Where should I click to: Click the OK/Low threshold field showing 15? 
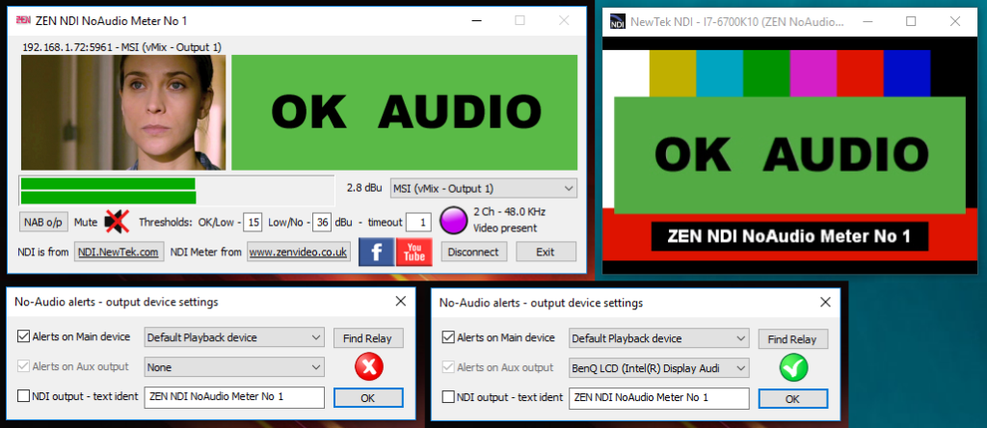click(253, 222)
